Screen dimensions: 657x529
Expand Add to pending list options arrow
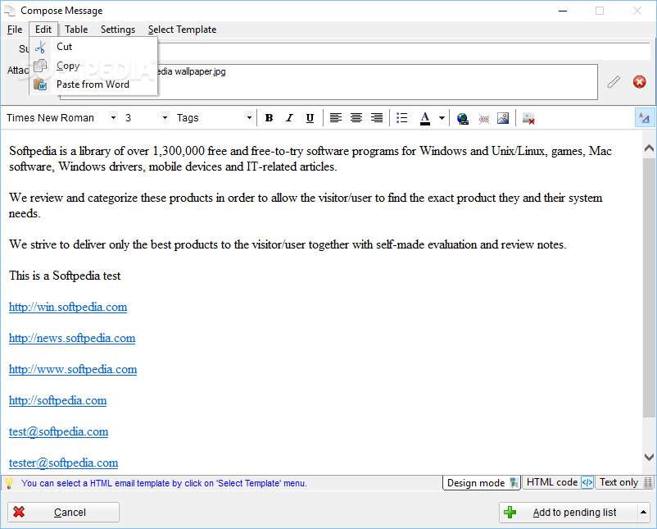point(643,513)
